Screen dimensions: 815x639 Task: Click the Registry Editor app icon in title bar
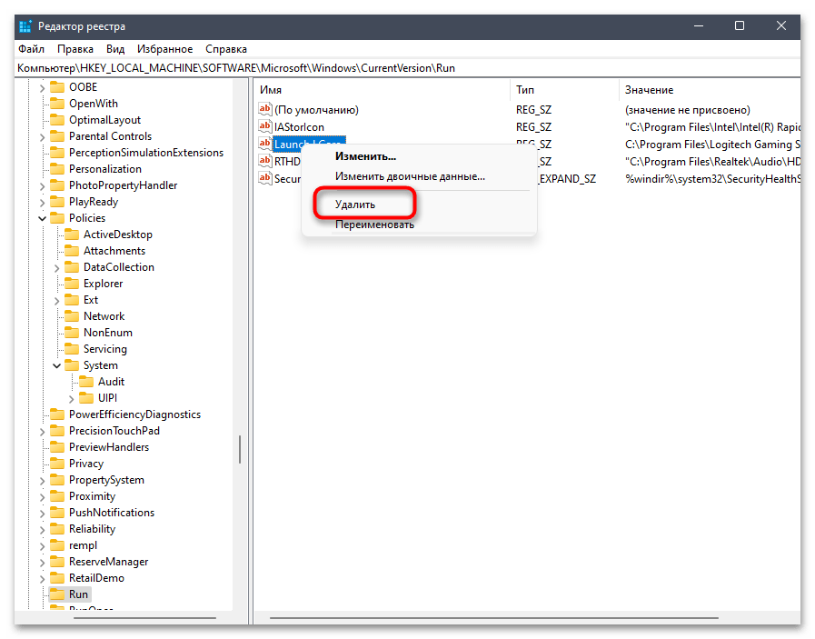pyautogui.click(x=25, y=26)
